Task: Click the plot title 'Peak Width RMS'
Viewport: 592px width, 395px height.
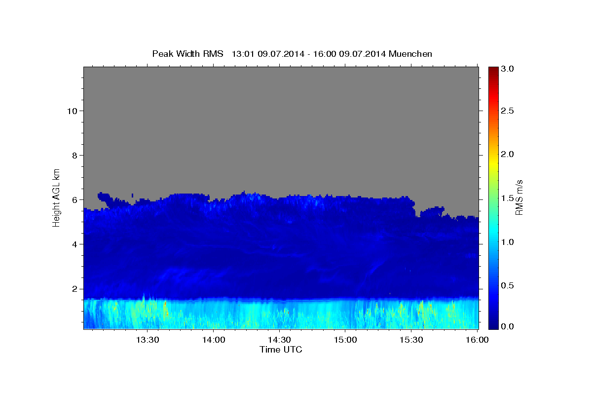Action: pos(187,54)
